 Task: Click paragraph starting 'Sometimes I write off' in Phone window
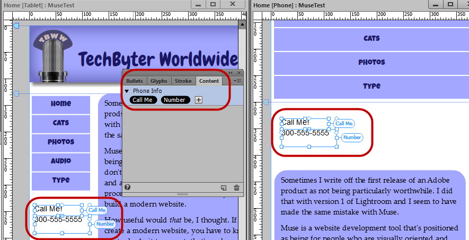368,196
